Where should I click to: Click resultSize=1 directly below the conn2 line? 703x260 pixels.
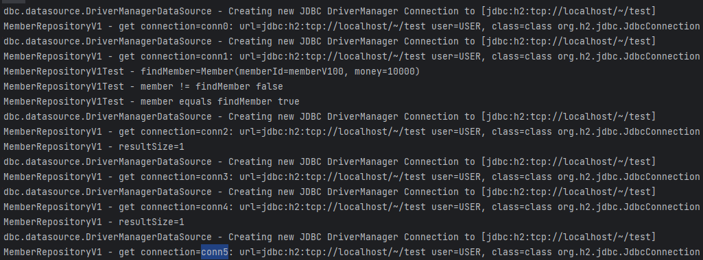tap(152, 147)
